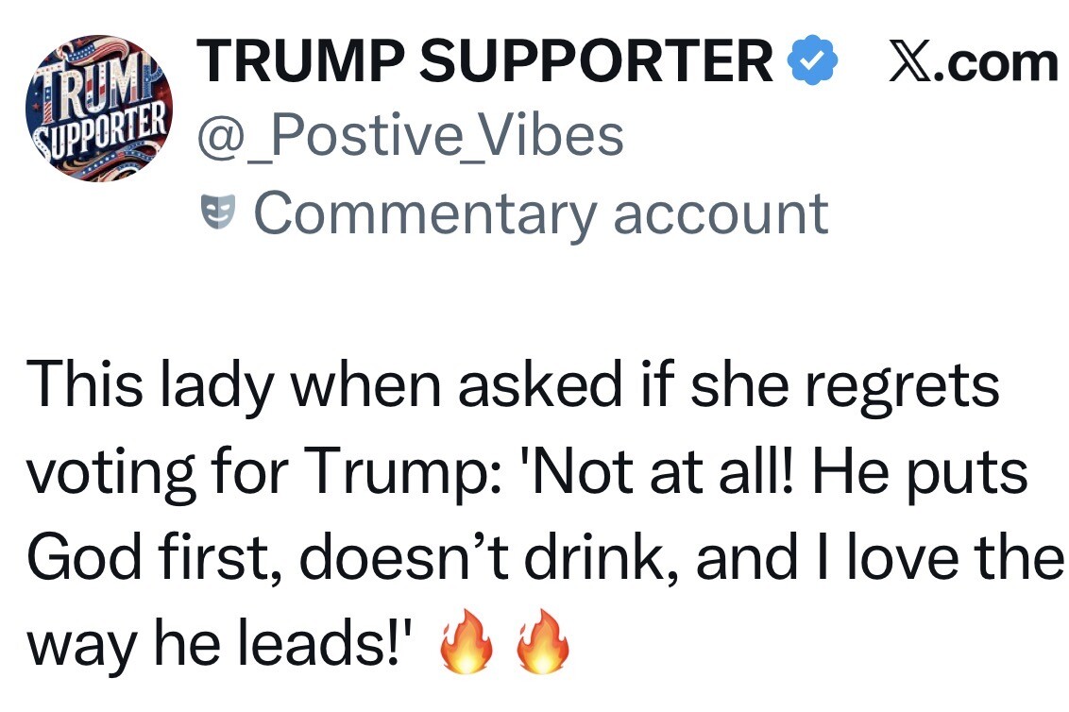Open the TRUMP SUPPORTER display name

(484, 60)
